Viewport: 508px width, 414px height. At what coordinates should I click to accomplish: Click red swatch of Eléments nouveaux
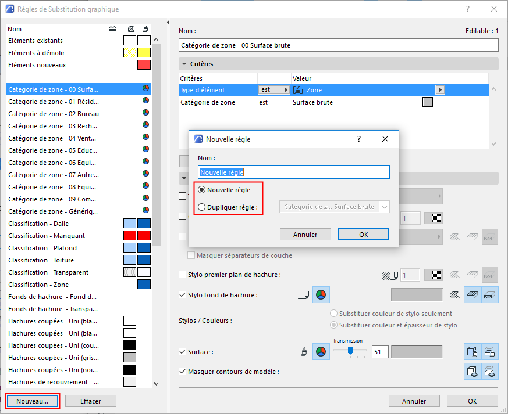coord(144,64)
